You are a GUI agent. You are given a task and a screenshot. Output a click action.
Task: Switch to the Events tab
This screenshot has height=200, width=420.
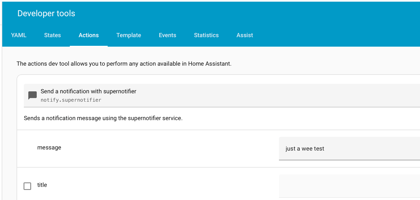(x=167, y=35)
